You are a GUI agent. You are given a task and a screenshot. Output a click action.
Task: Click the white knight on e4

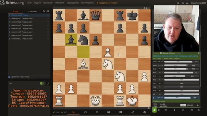[x=108, y=64]
